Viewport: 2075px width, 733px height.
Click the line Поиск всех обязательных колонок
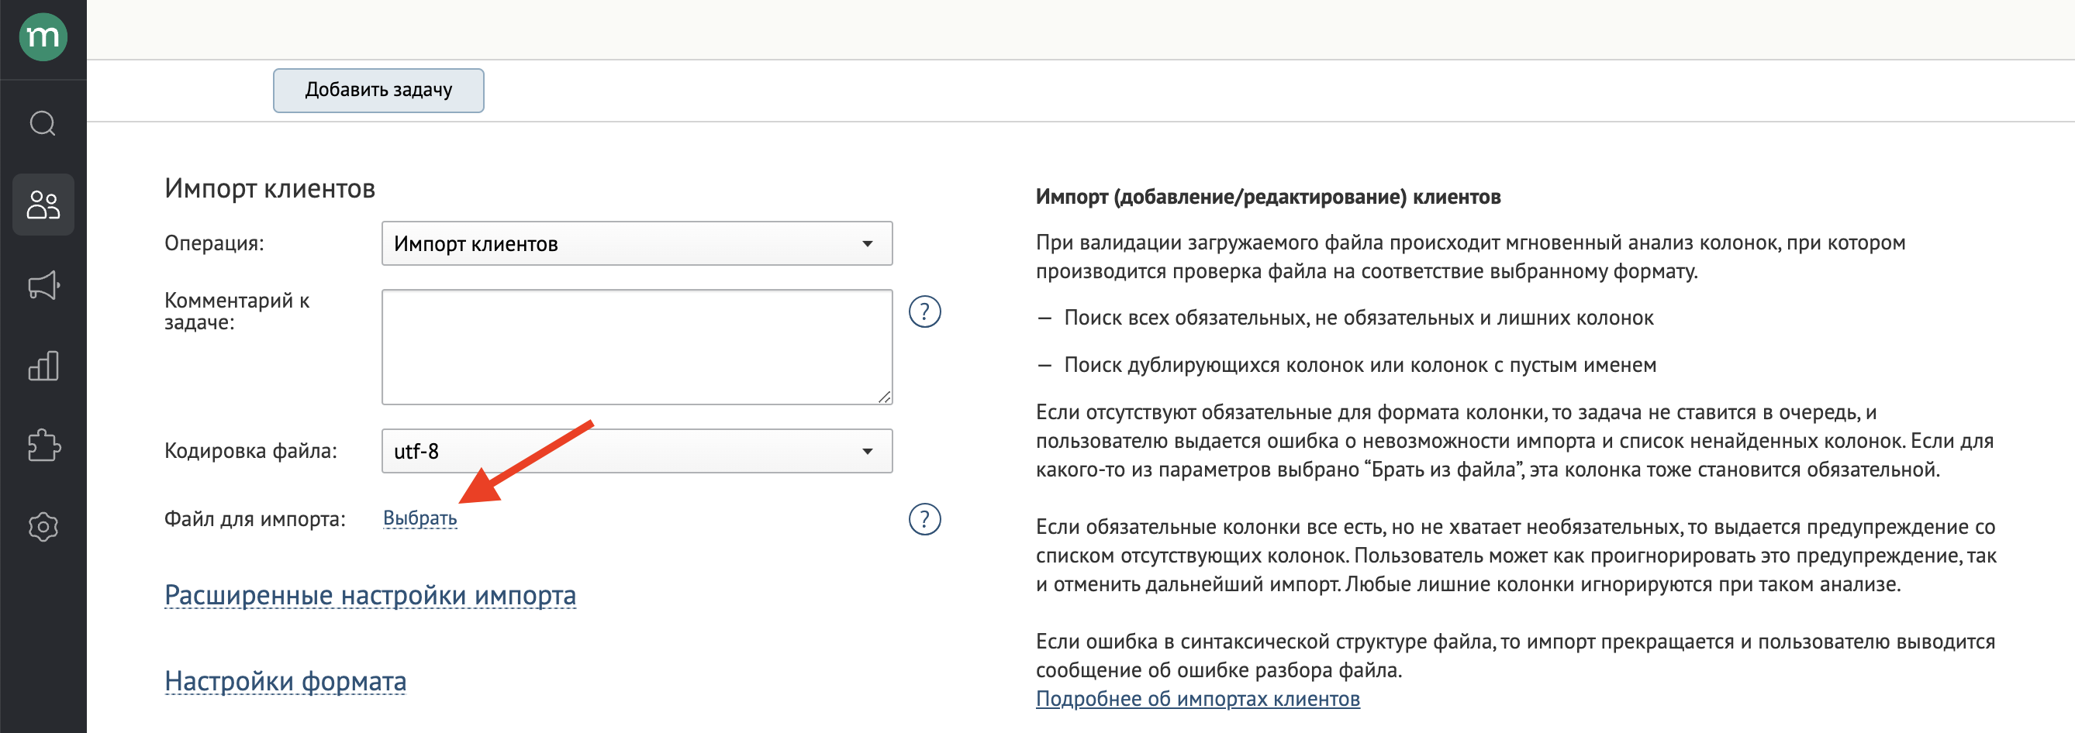[1358, 318]
